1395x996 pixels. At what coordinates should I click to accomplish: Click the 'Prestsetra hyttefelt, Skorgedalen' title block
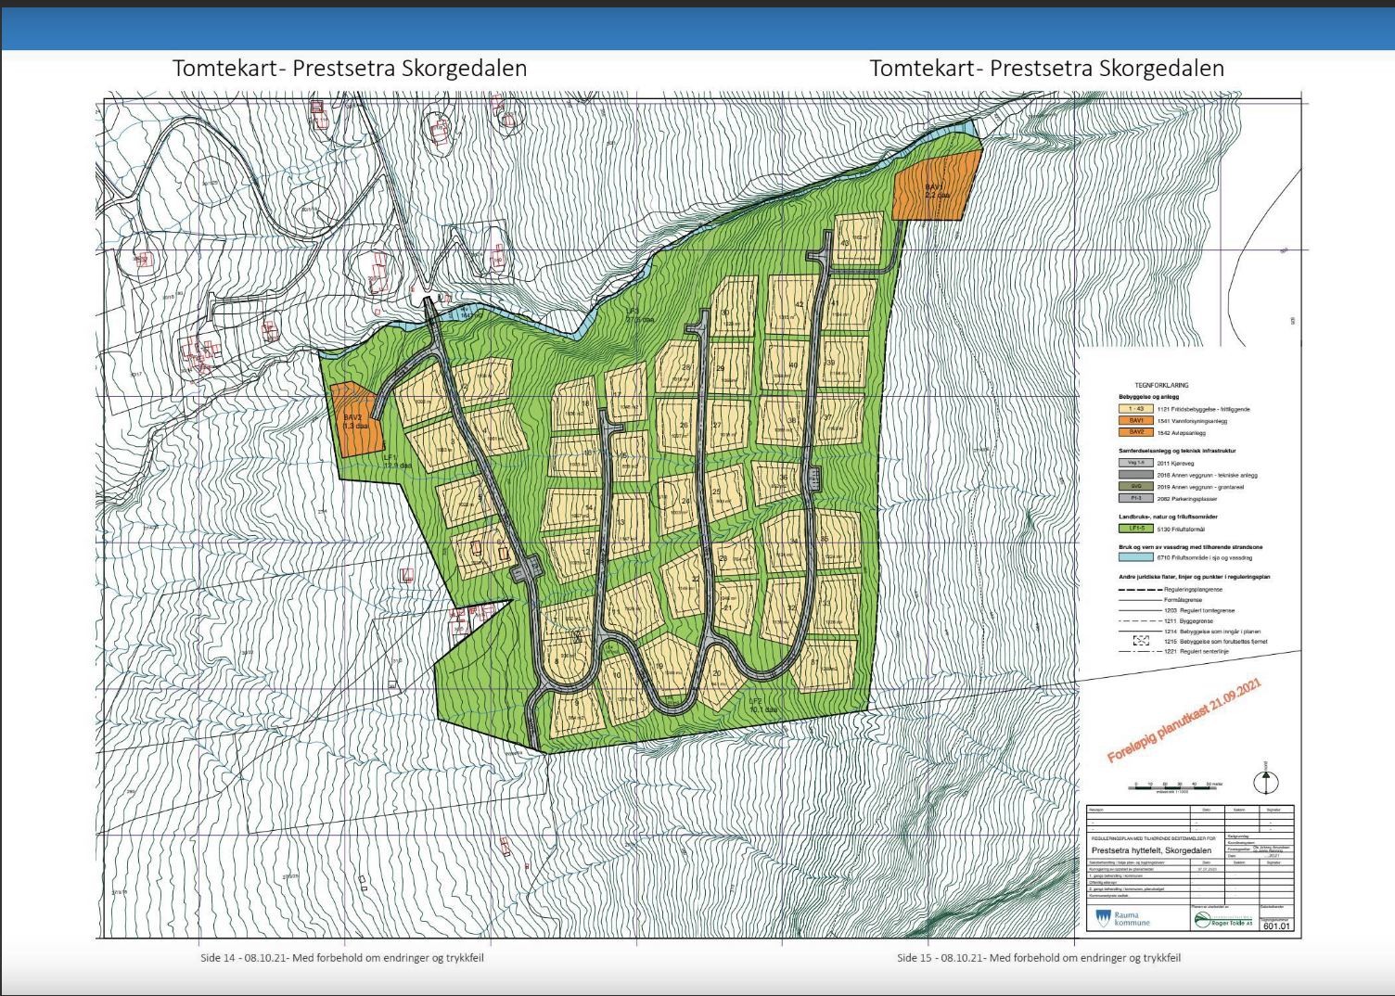pyautogui.click(x=1151, y=850)
